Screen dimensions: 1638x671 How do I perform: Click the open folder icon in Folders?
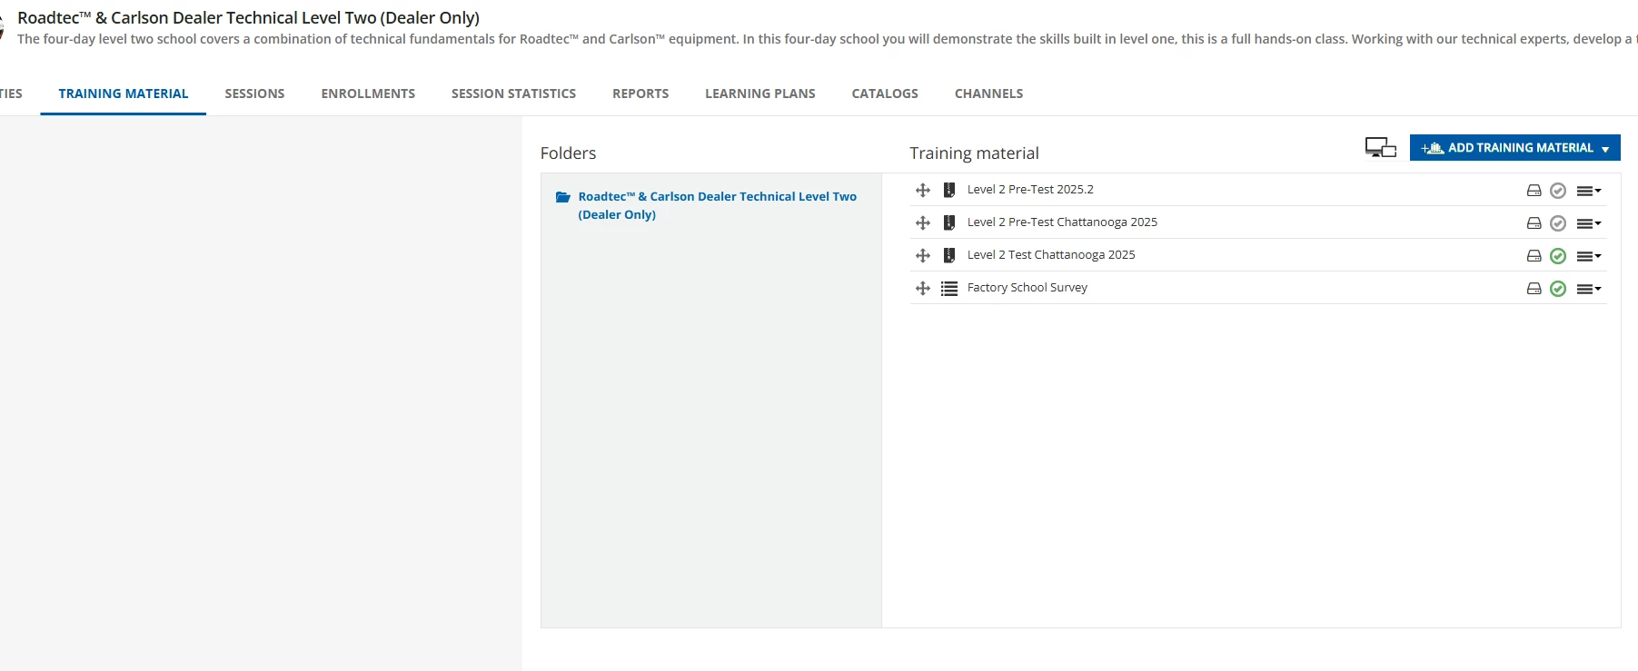(563, 197)
